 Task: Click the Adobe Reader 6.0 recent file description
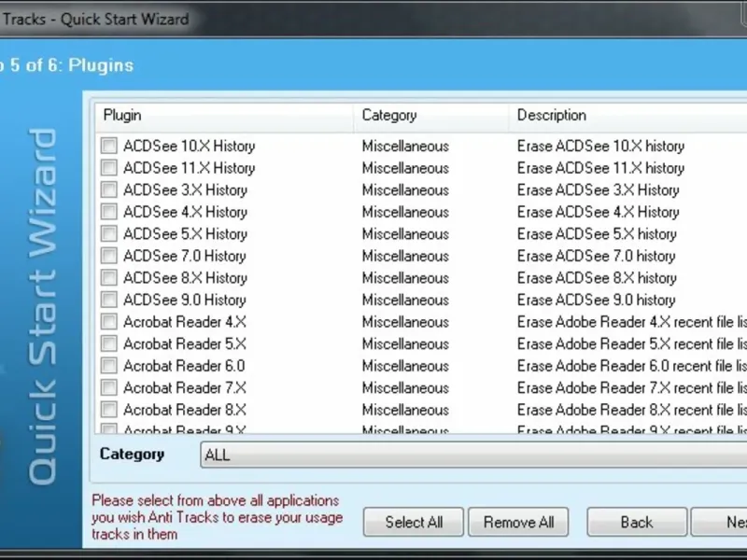tap(632, 366)
